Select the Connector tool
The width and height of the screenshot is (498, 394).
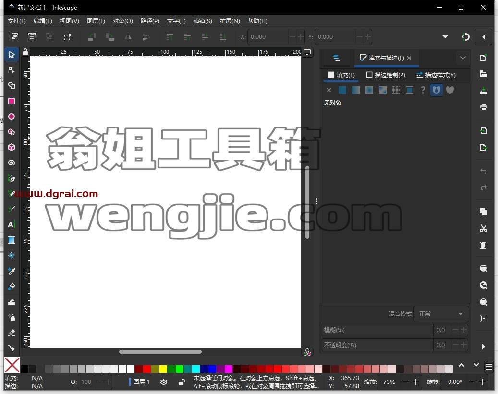tap(12, 348)
